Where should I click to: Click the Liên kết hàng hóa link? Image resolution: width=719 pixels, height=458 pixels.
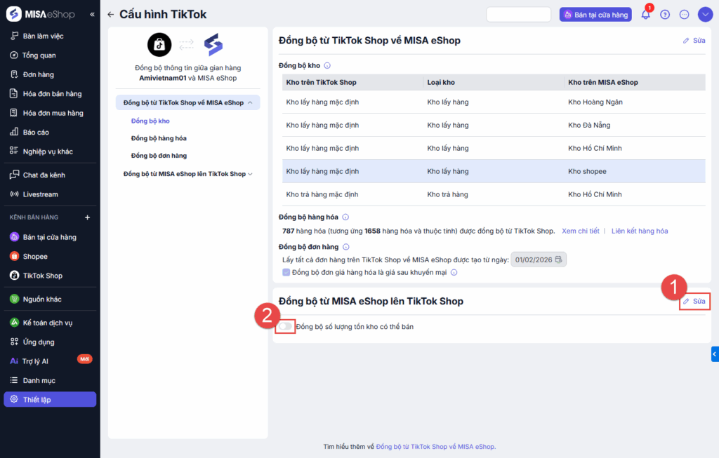(640, 231)
